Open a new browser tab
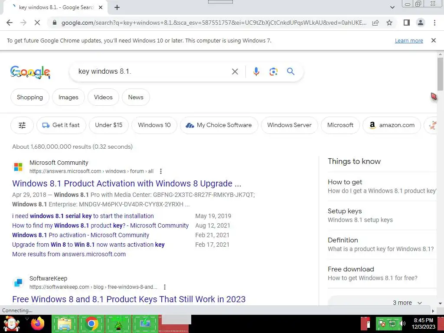Image resolution: width=444 pixels, height=333 pixels. (117, 7)
